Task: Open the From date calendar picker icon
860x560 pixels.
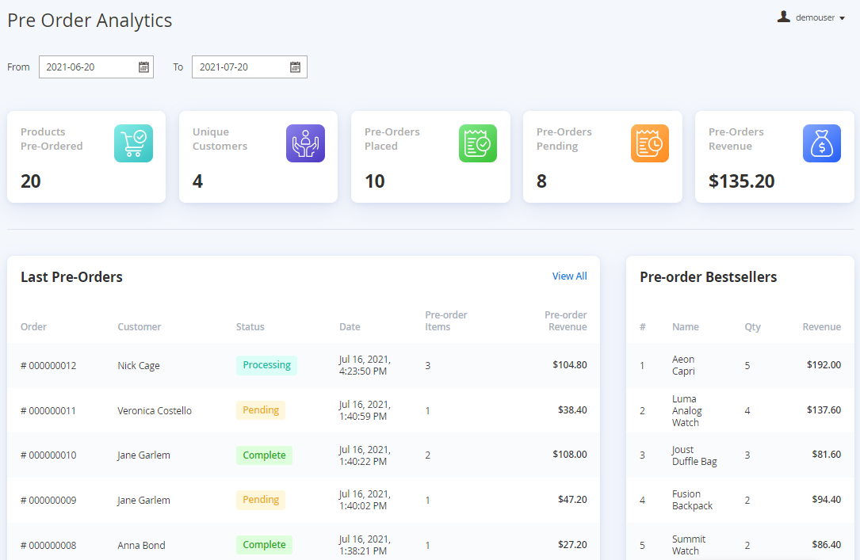Action: click(x=143, y=67)
